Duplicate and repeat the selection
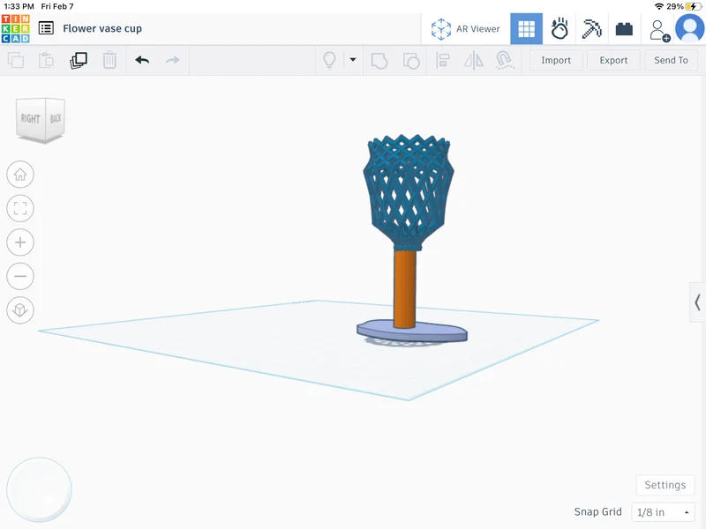Viewport: 706px width, 529px height. [x=79, y=60]
